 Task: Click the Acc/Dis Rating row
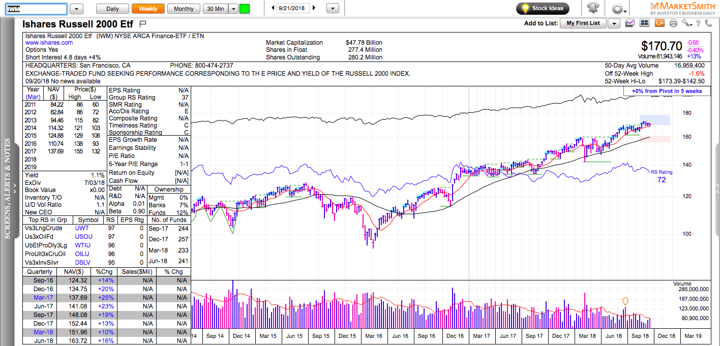[148, 111]
